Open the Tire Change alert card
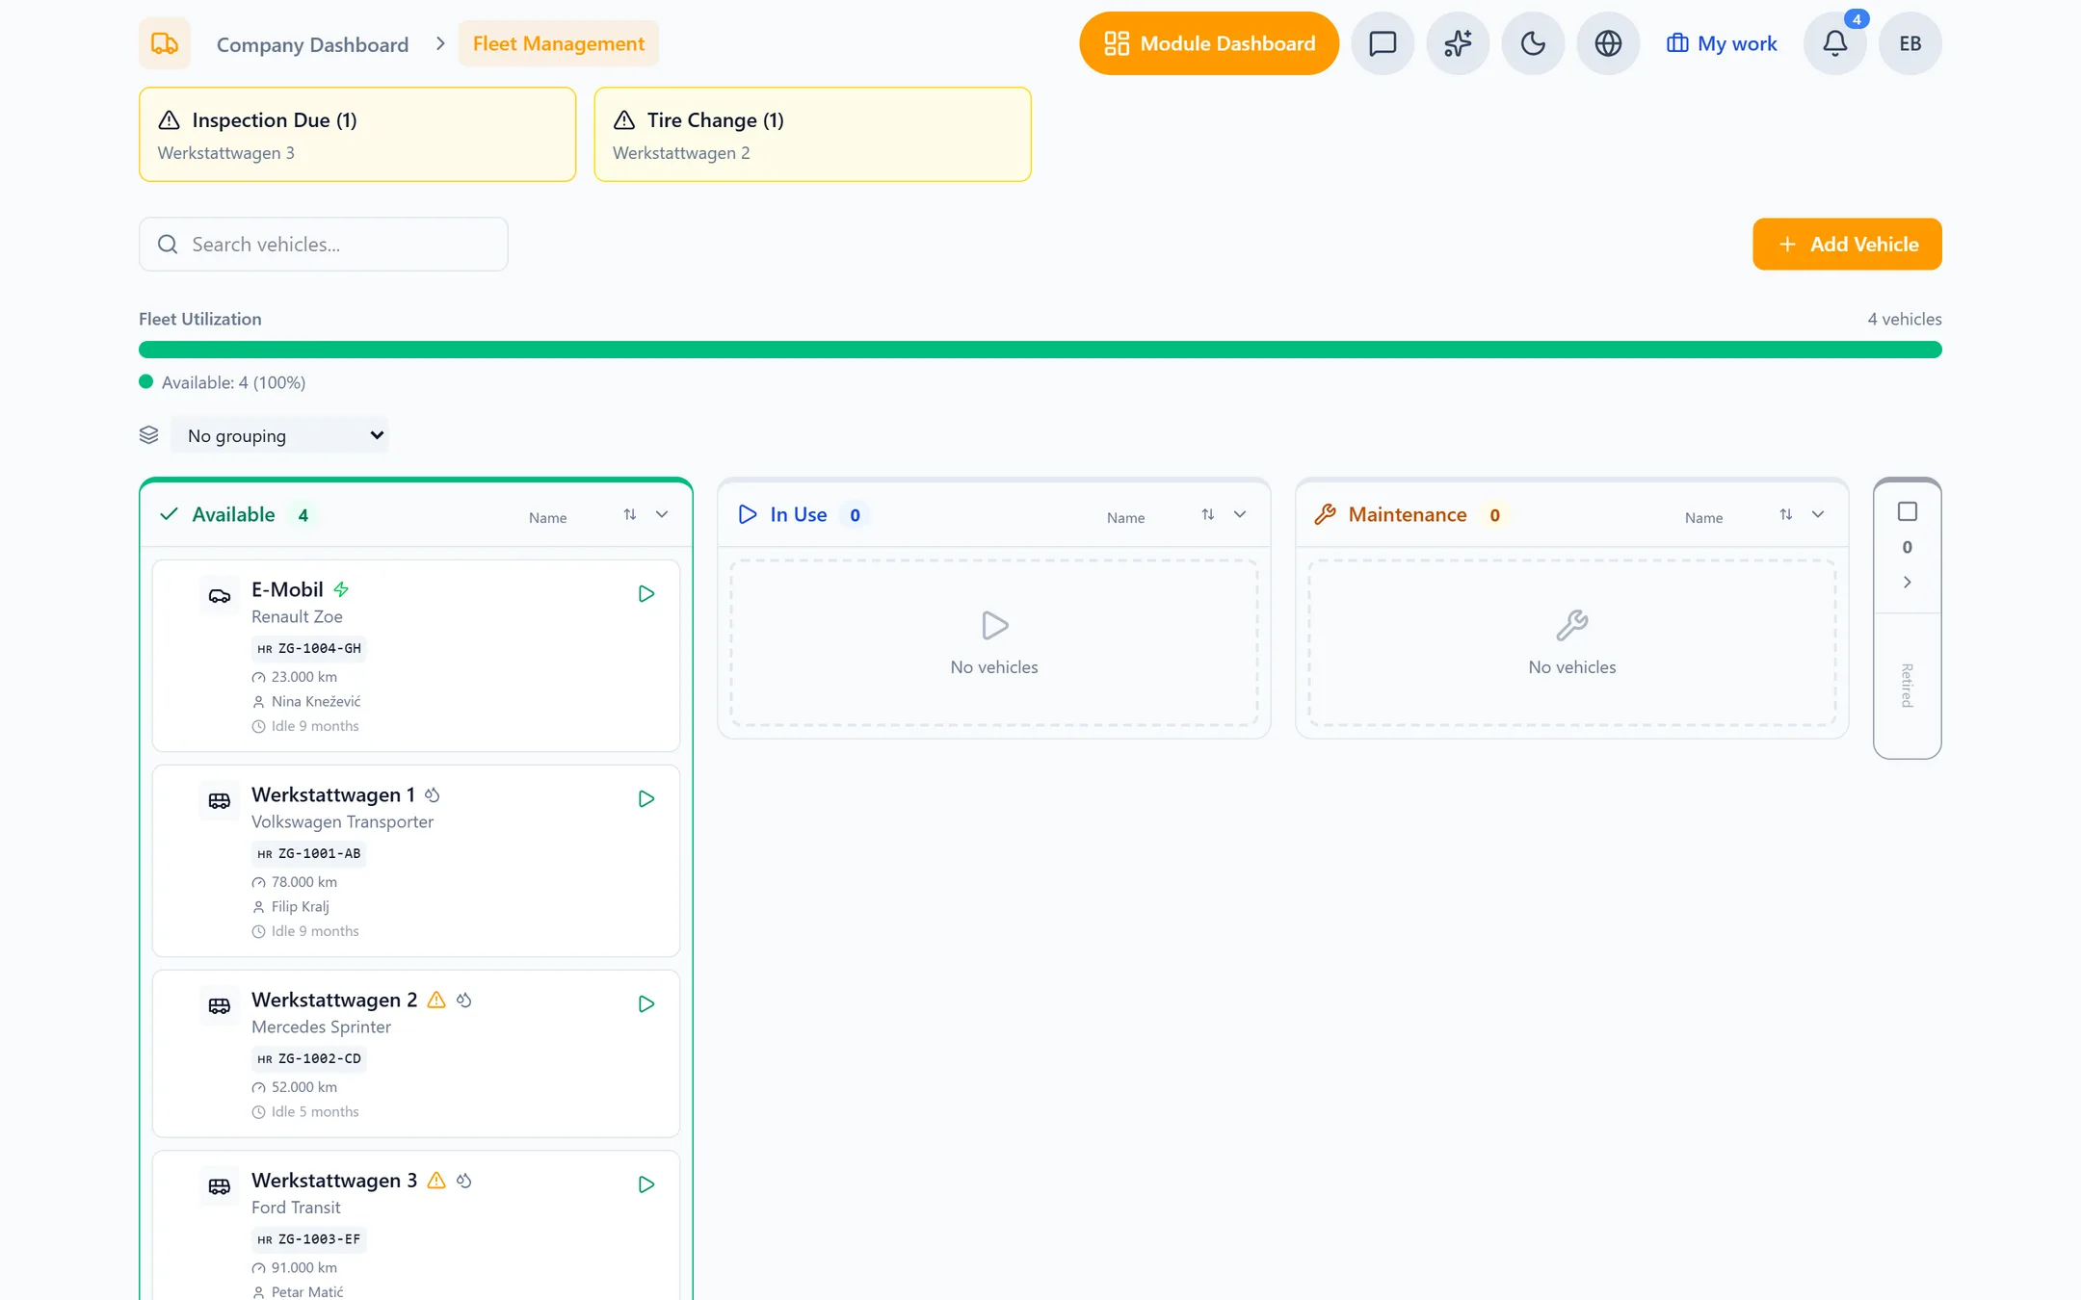Screen dimensions: 2081x1300 (813, 135)
